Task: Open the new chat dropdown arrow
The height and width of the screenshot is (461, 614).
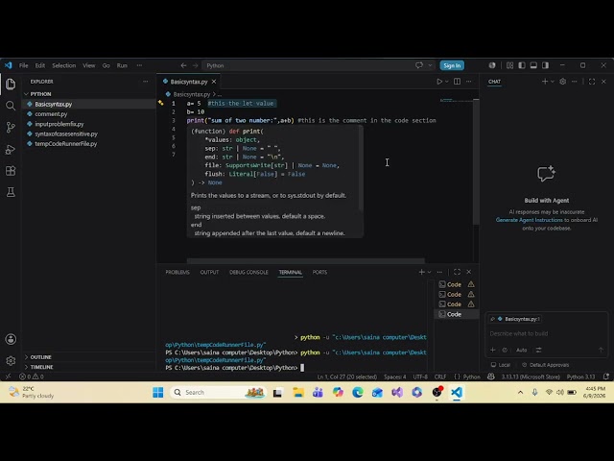Action: (x=553, y=82)
